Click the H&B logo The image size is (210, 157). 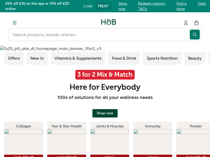point(108,22)
